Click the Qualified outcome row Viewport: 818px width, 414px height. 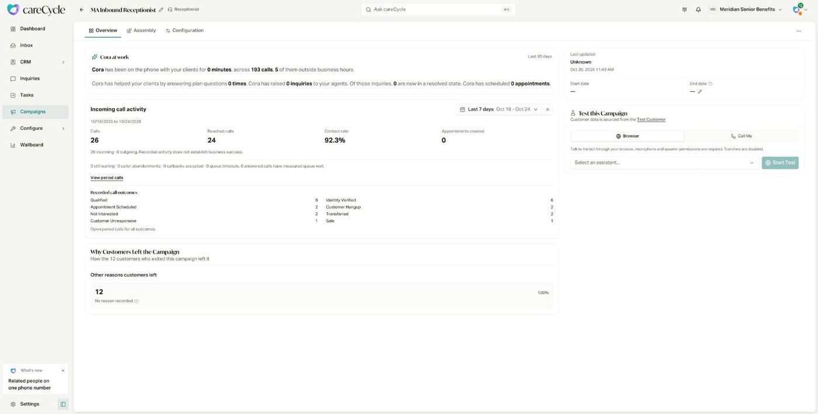(204, 200)
